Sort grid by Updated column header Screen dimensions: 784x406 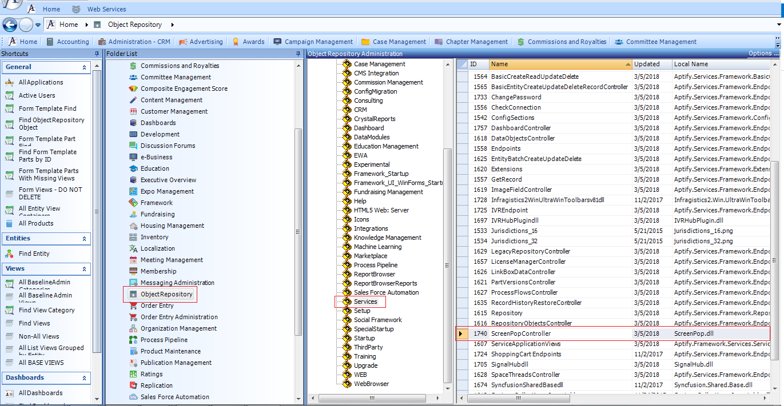pyautogui.click(x=651, y=64)
